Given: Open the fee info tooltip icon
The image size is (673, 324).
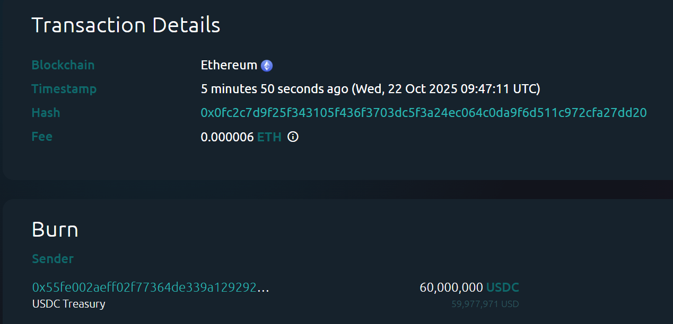Looking at the screenshot, I should click(293, 137).
